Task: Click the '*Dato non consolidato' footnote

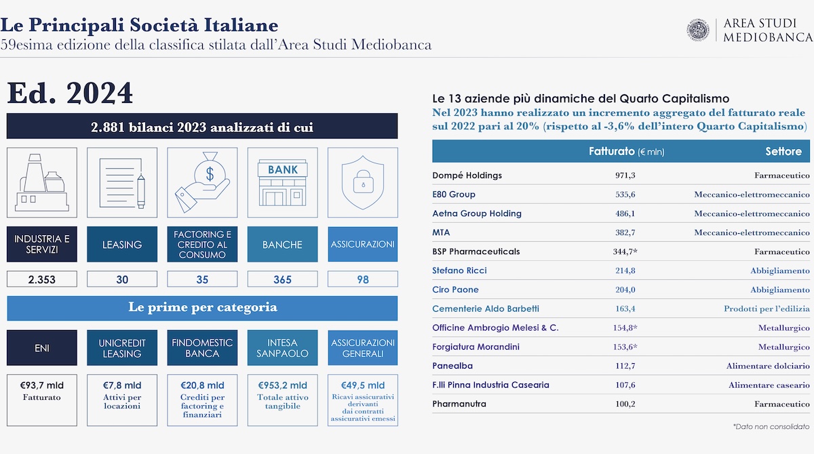Action: (x=771, y=427)
